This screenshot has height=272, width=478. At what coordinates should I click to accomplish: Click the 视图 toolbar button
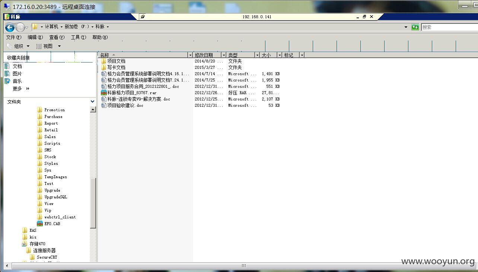pyautogui.click(x=45, y=46)
